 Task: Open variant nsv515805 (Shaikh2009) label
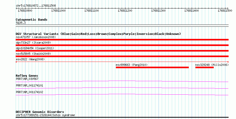[33, 54]
